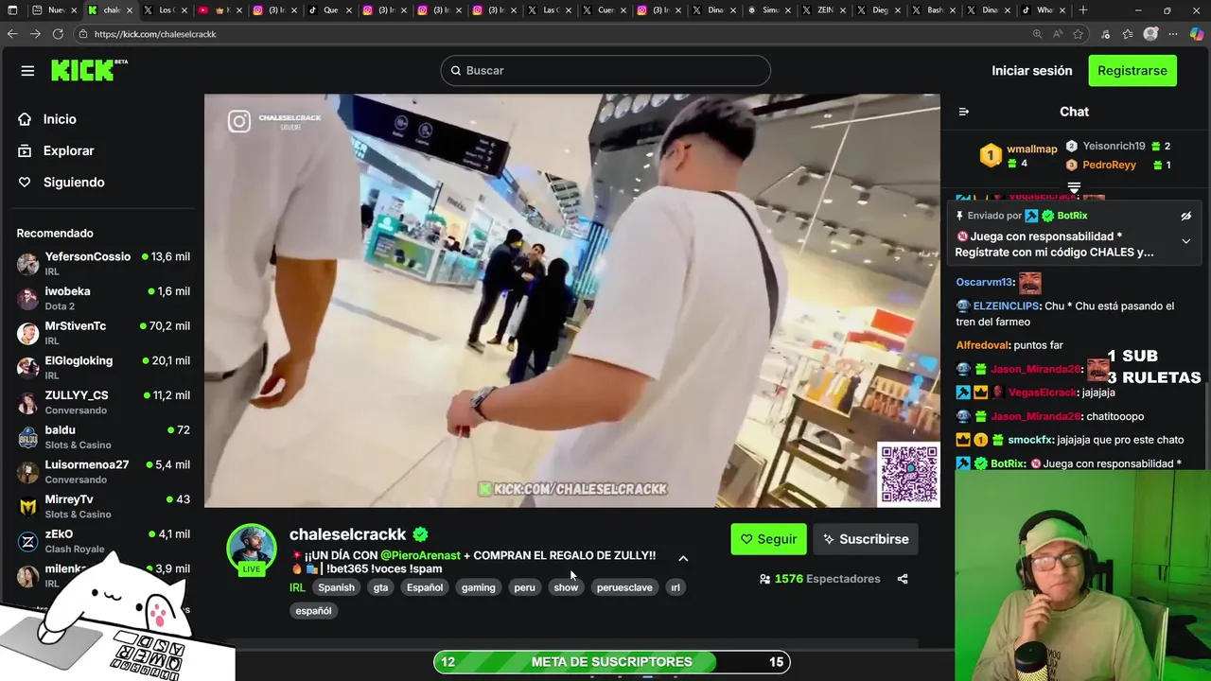This screenshot has width=1211, height=681.
Task: Open the @PieroArenast mention link
Action: (420, 555)
